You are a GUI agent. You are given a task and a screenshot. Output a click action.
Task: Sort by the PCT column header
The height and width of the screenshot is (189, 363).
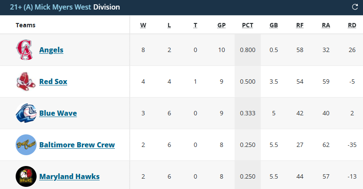[248, 25]
